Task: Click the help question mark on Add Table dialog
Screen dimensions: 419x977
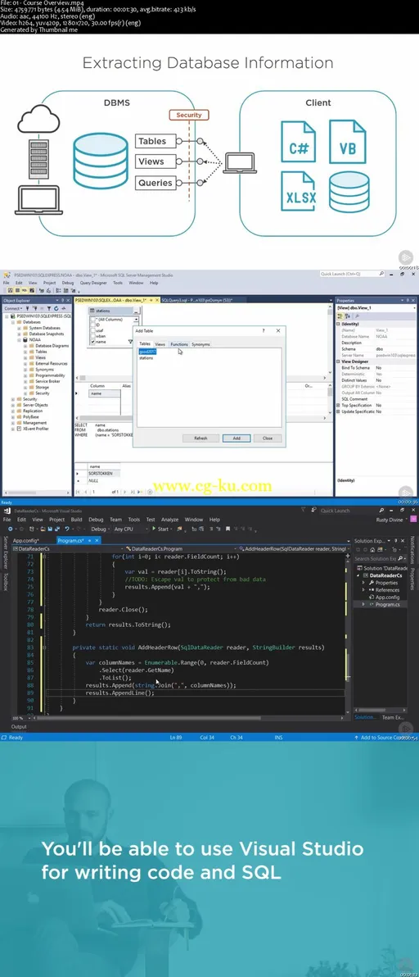Action: [264, 331]
